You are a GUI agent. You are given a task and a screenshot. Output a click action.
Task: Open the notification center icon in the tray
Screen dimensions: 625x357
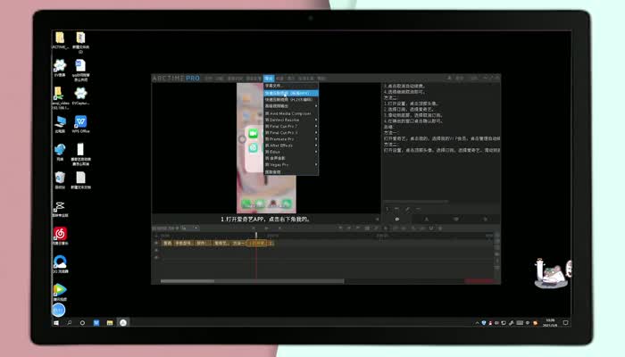(565, 323)
